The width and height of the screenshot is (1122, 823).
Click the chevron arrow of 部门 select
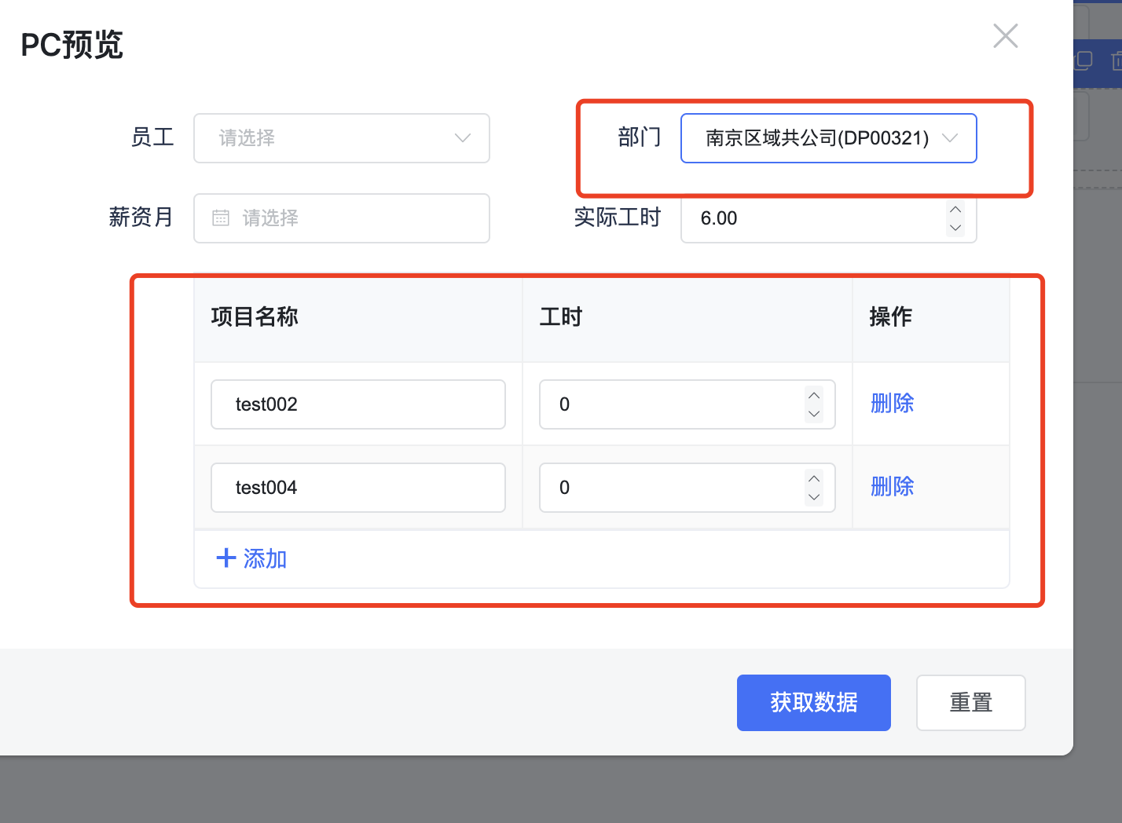point(950,138)
